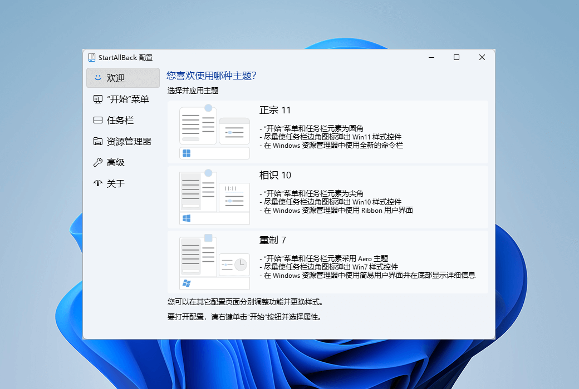Viewport: 579px width, 389px height.
Task: Click the 正宗 11 preview thumbnail
Action: click(214, 132)
